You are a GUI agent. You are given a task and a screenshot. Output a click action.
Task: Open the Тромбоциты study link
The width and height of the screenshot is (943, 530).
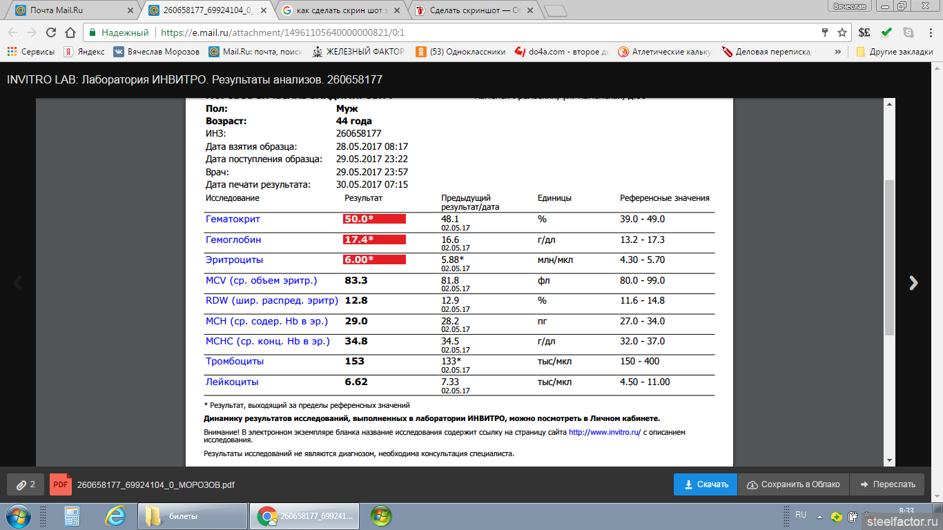click(235, 361)
